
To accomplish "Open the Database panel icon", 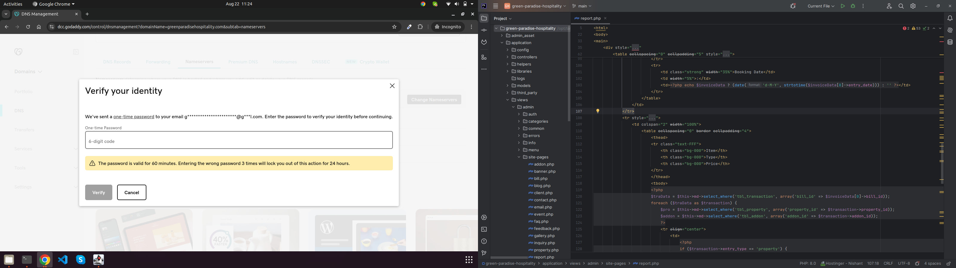I will [x=950, y=43].
